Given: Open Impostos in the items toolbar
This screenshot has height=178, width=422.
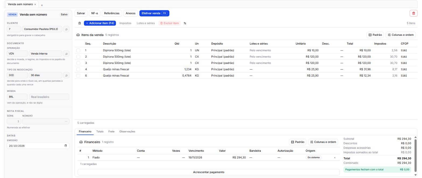Looking at the screenshot, I should [x=125, y=23].
